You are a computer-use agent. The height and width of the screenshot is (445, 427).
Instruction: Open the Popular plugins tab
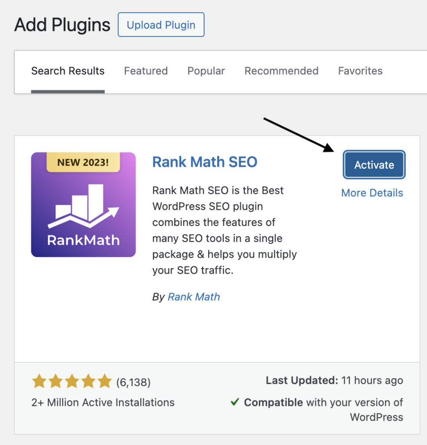(x=206, y=71)
